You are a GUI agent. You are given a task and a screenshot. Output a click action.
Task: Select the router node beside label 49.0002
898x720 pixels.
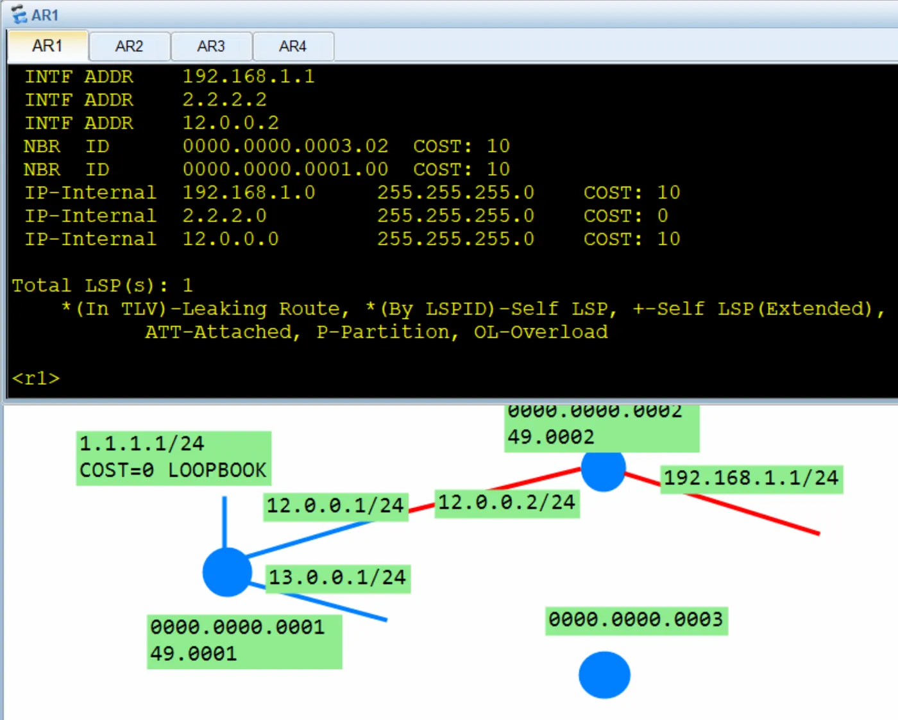[603, 470]
